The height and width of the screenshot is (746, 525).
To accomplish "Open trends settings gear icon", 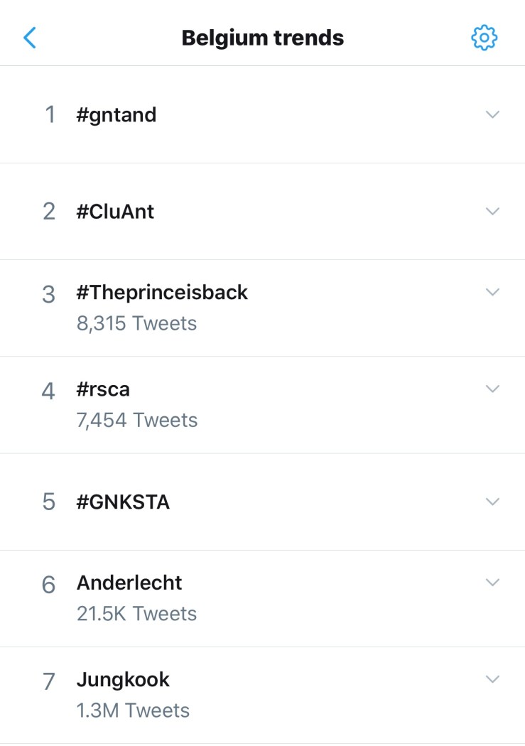I will (x=485, y=38).
